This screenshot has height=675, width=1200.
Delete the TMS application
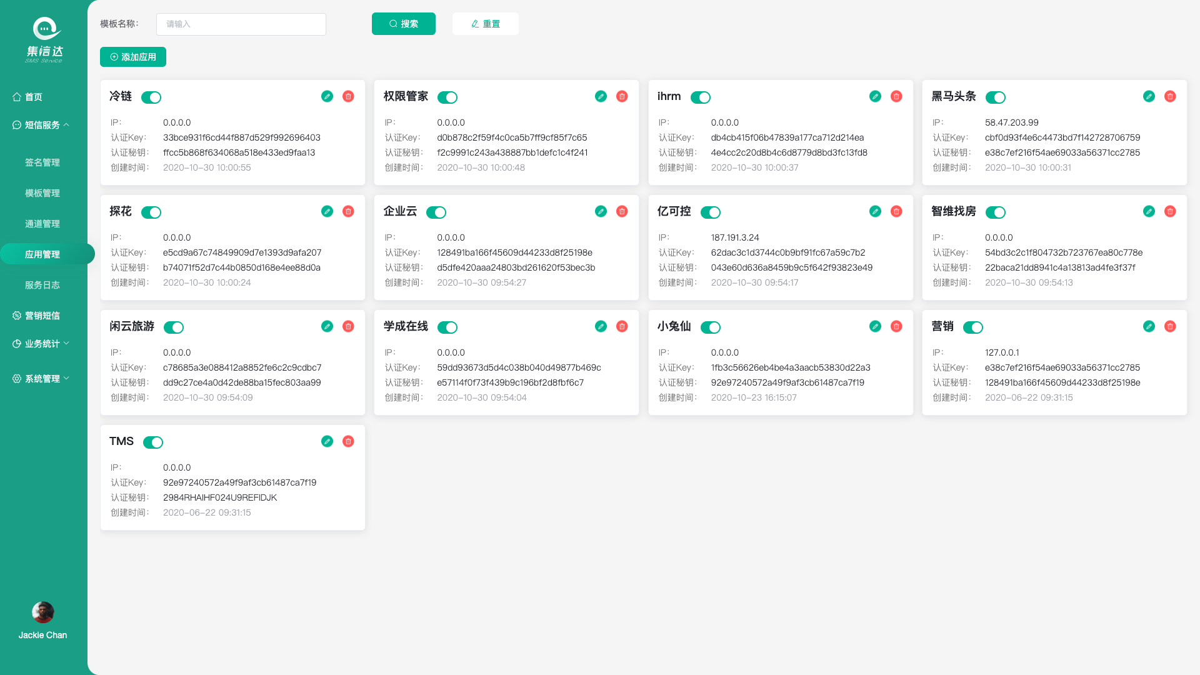(x=348, y=441)
